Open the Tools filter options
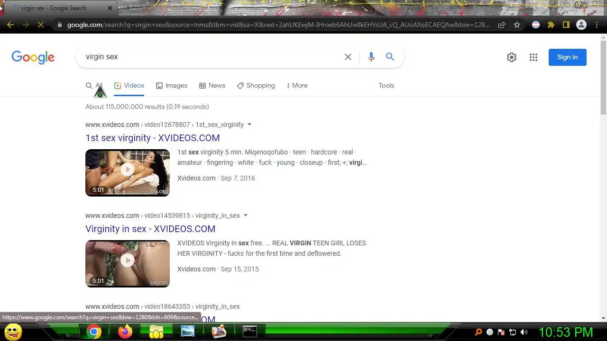607x341 pixels. click(x=386, y=86)
